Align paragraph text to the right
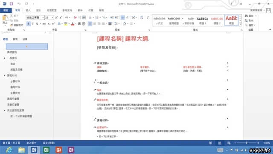 click(x=99, y=24)
